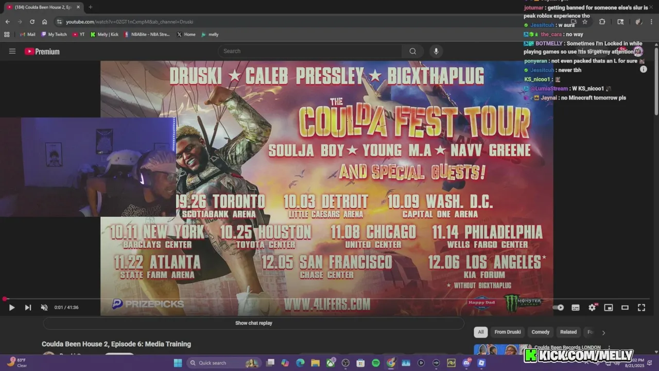The height and width of the screenshot is (371, 659).
Task: Open the X Home bookmark
Action: [186, 35]
